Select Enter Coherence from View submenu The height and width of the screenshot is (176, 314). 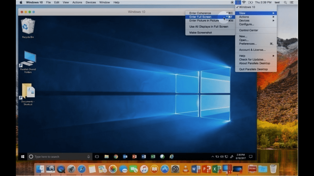(200, 13)
